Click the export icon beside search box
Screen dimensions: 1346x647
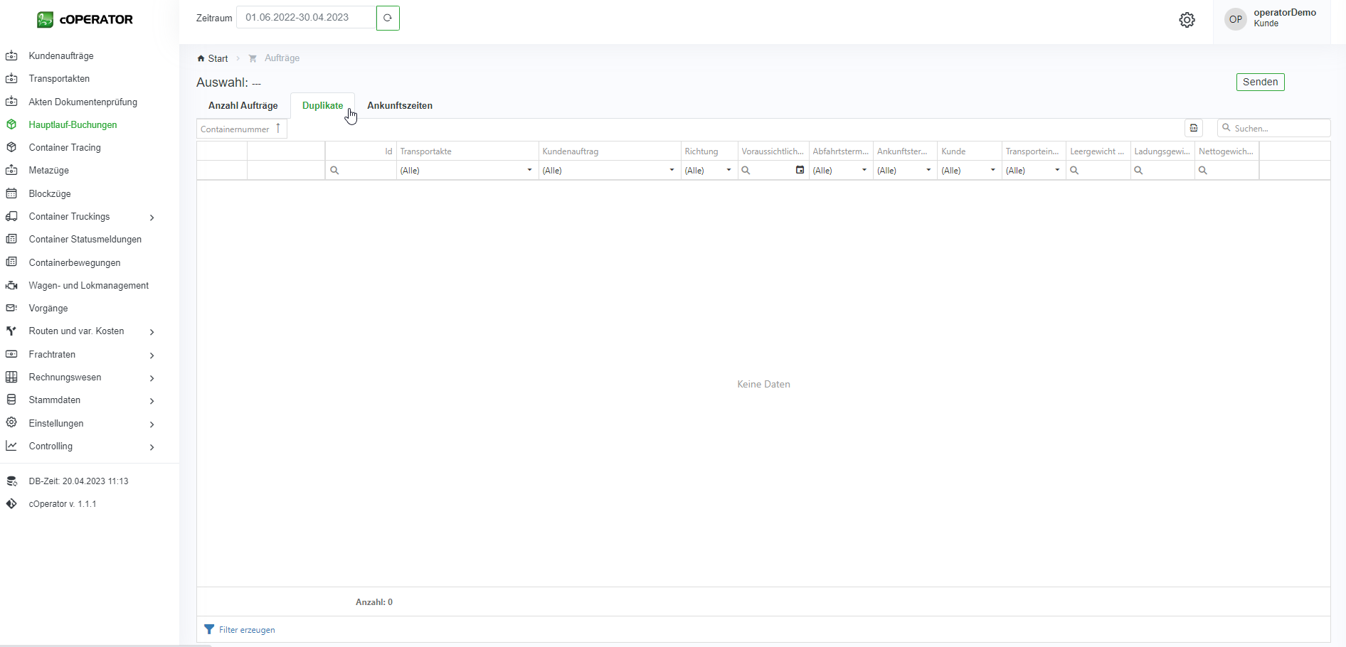[1194, 128]
